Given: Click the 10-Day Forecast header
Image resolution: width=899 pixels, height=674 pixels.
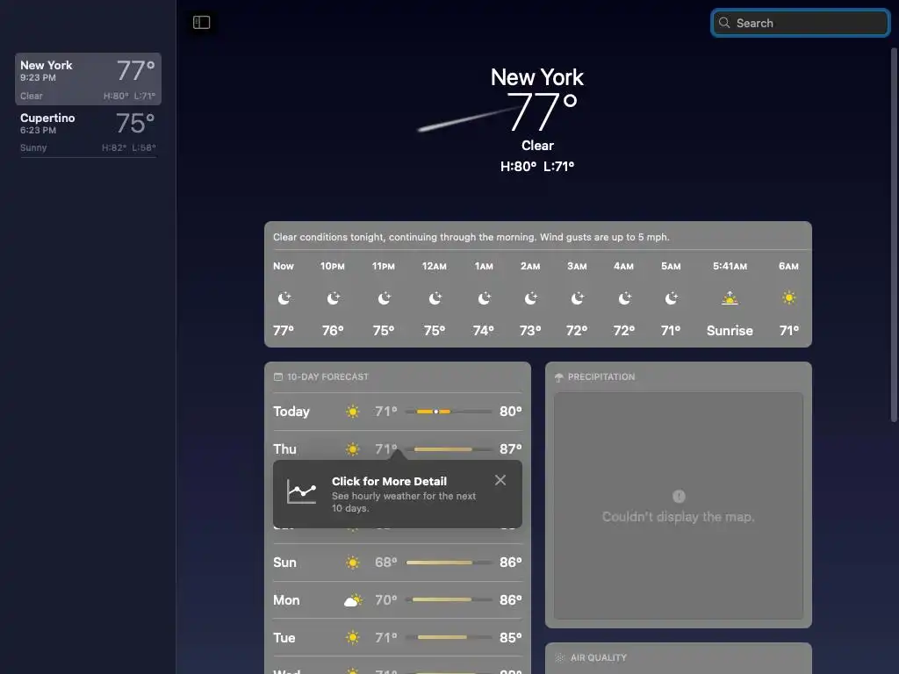Looking at the screenshot, I should [x=327, y=376].
